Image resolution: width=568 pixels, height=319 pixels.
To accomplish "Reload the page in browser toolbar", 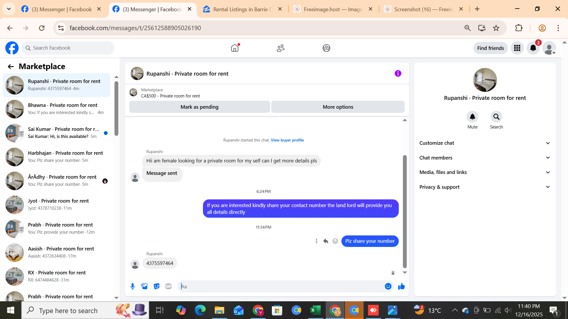I will tap(42, 28).
